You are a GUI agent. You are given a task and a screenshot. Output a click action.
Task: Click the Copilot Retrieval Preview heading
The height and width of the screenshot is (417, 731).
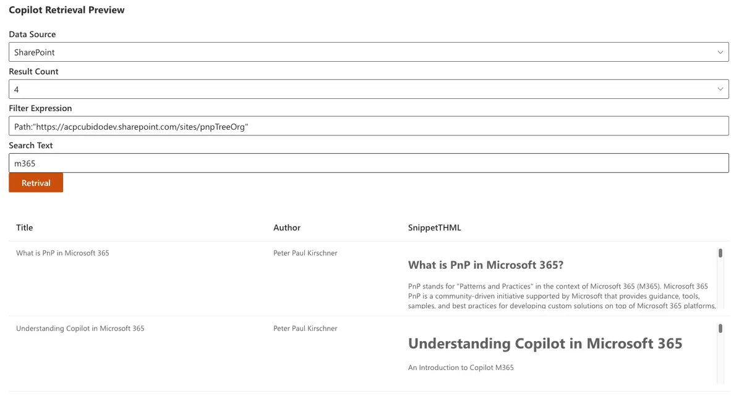click(66, 10)
